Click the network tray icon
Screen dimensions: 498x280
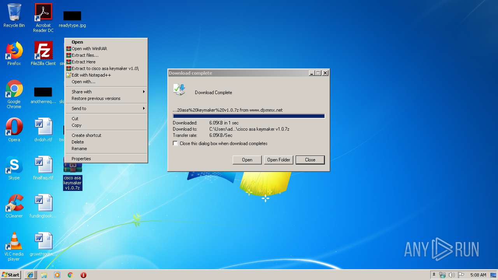[442, 275]
